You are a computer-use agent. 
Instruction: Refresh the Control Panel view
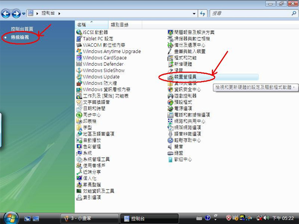click(202, 13)
